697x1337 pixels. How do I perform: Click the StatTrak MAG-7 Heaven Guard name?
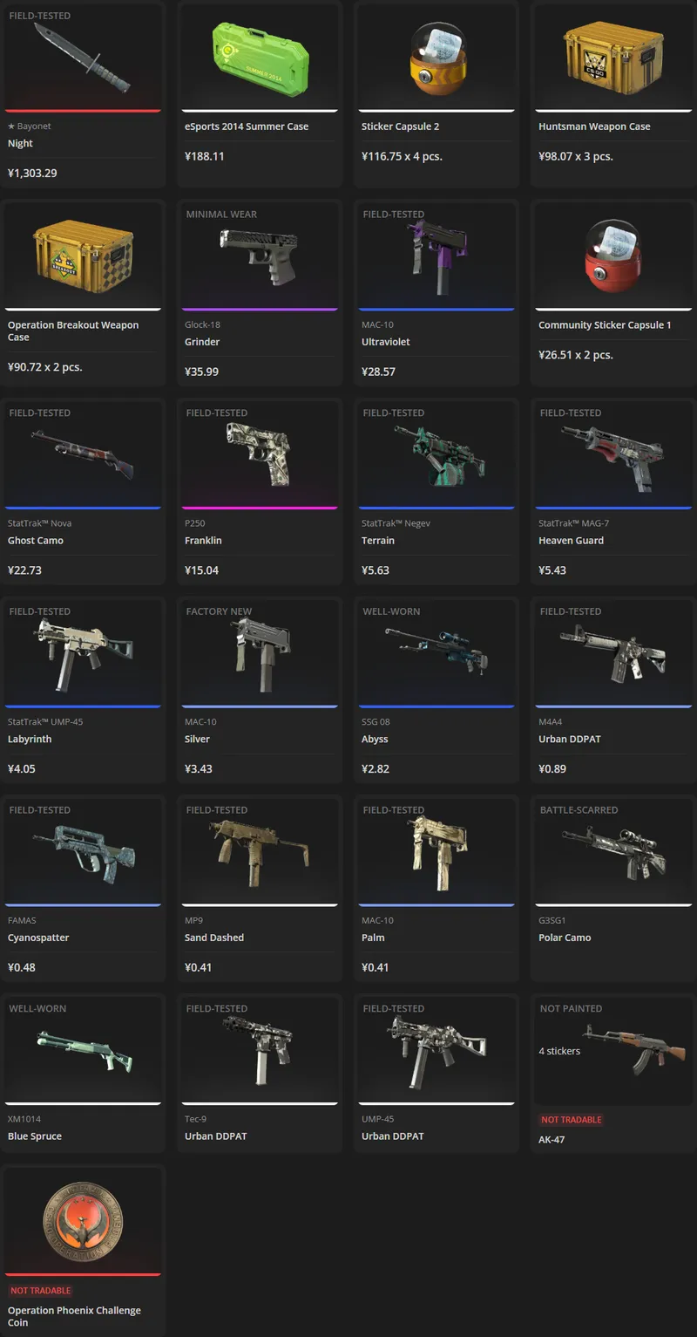point(571,541)
